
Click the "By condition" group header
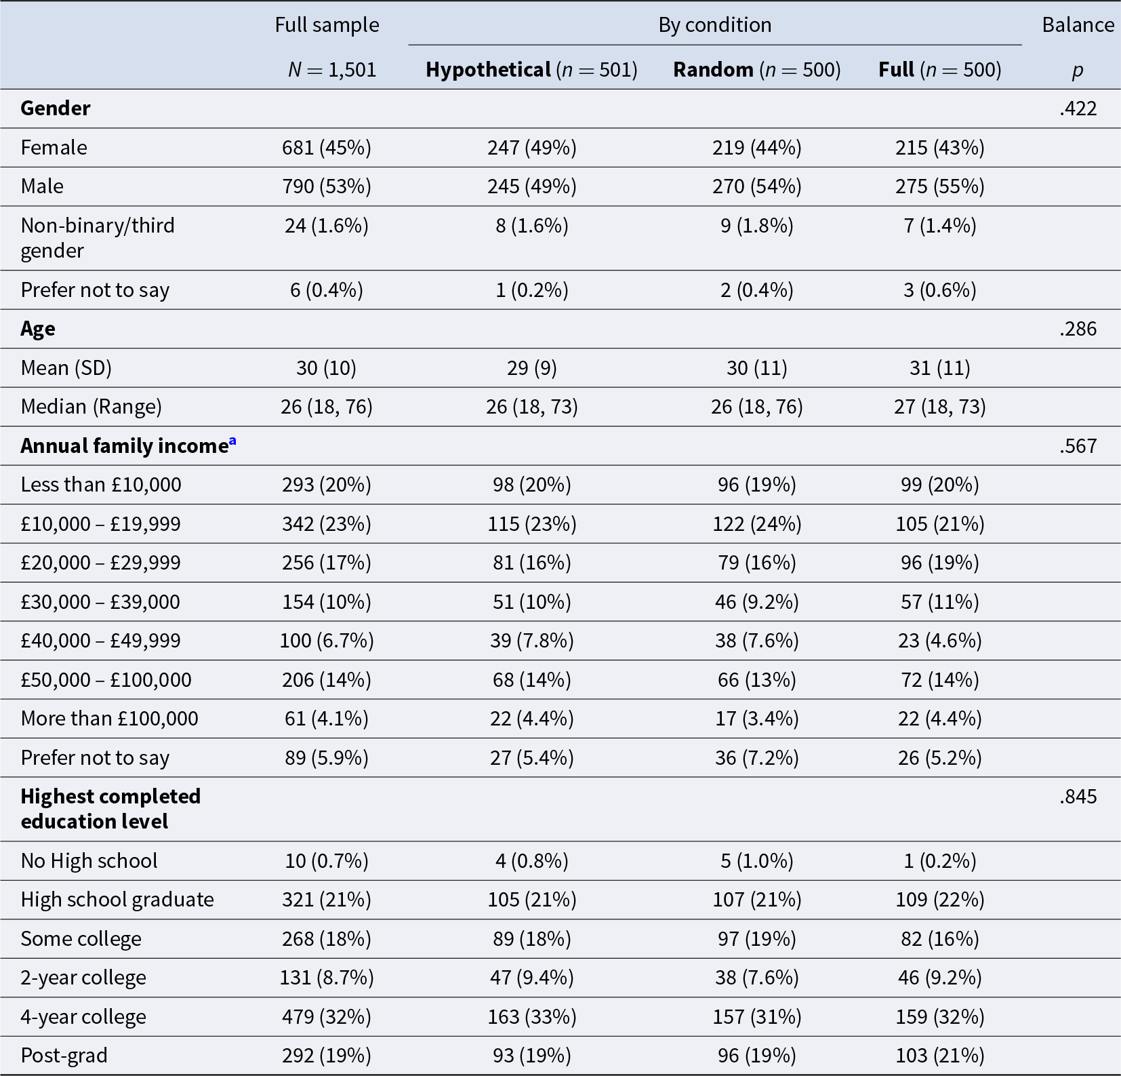715,25
